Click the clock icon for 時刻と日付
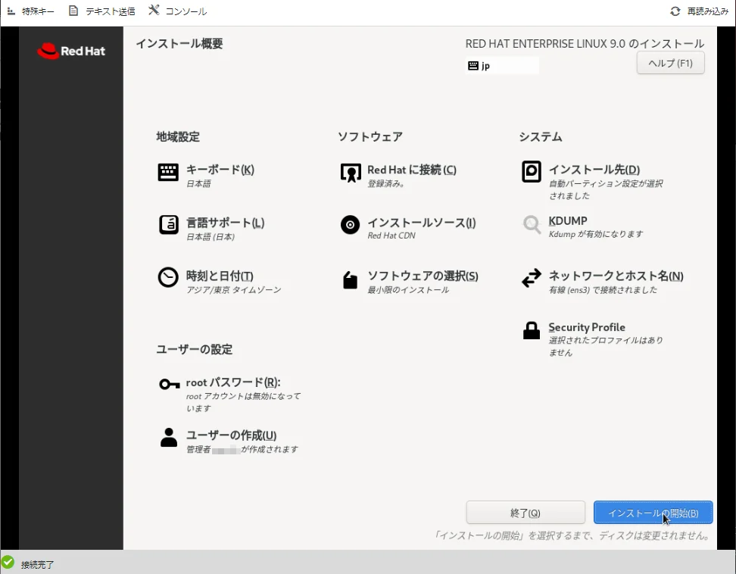This screenshot has width=736, height=574. point(168,278)
